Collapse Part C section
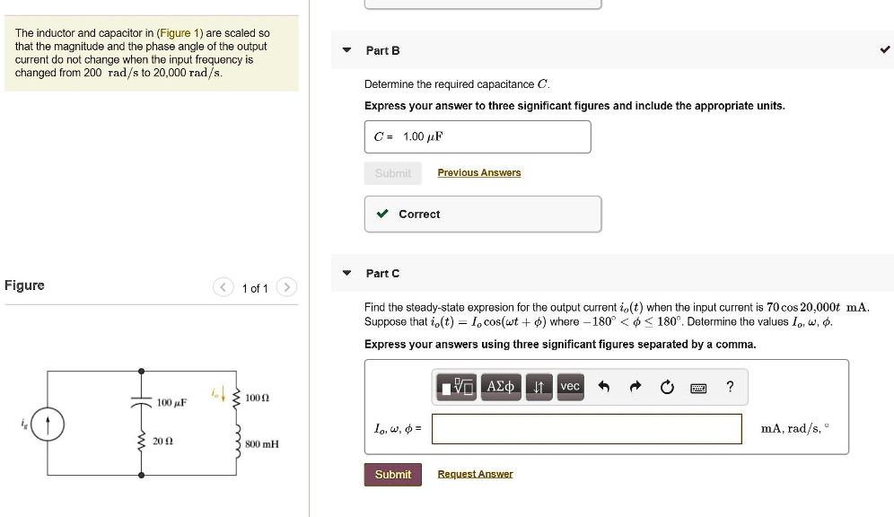 (346, 273)
